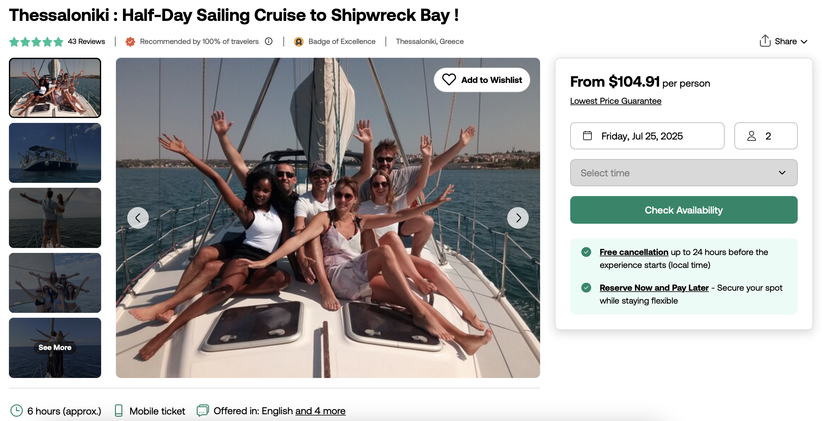The height and width of the screenshot is (421, 822).
Task: Click the 'and 4 more' languages link
Action: coord(320,411)
